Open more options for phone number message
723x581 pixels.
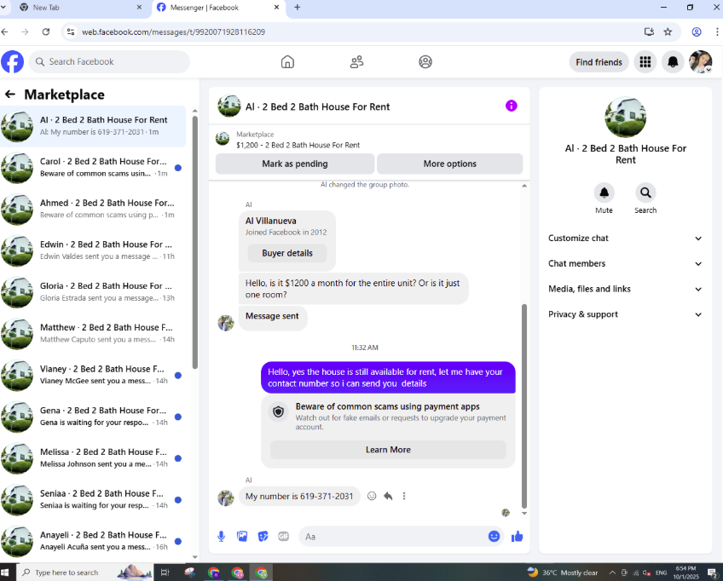404,496
